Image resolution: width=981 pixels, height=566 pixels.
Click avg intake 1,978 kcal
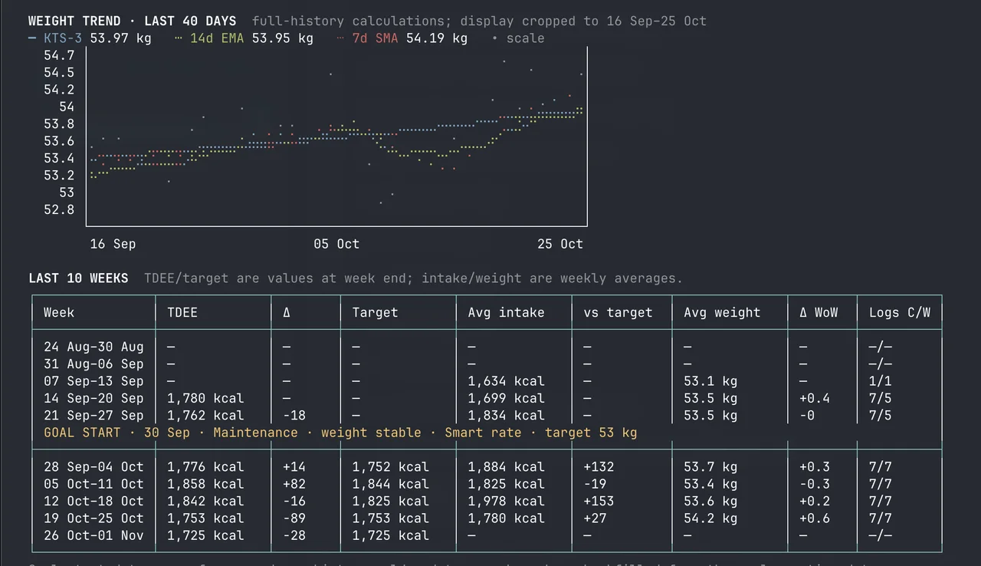click(x=507, y=501)
